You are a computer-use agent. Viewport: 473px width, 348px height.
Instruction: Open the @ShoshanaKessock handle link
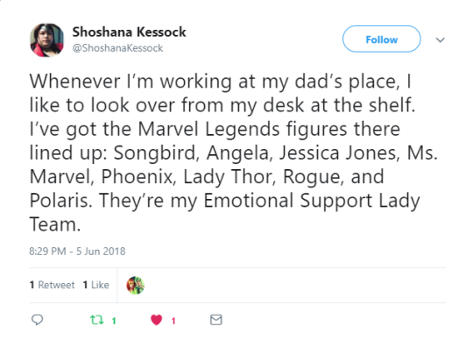pos(117,48)
